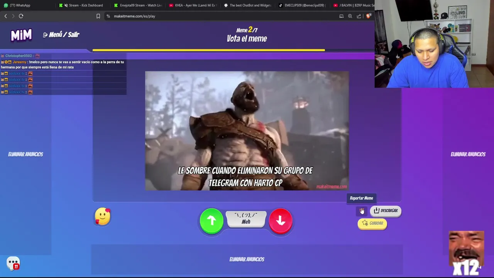The height and width of the screenshot is (278, 494).
Task: Click the report meme flag icon
Action: [362, 211]
